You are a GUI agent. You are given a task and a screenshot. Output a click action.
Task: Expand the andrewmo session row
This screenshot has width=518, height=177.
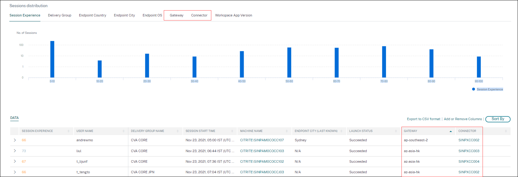pyautogui.click(x=15, y=140)
